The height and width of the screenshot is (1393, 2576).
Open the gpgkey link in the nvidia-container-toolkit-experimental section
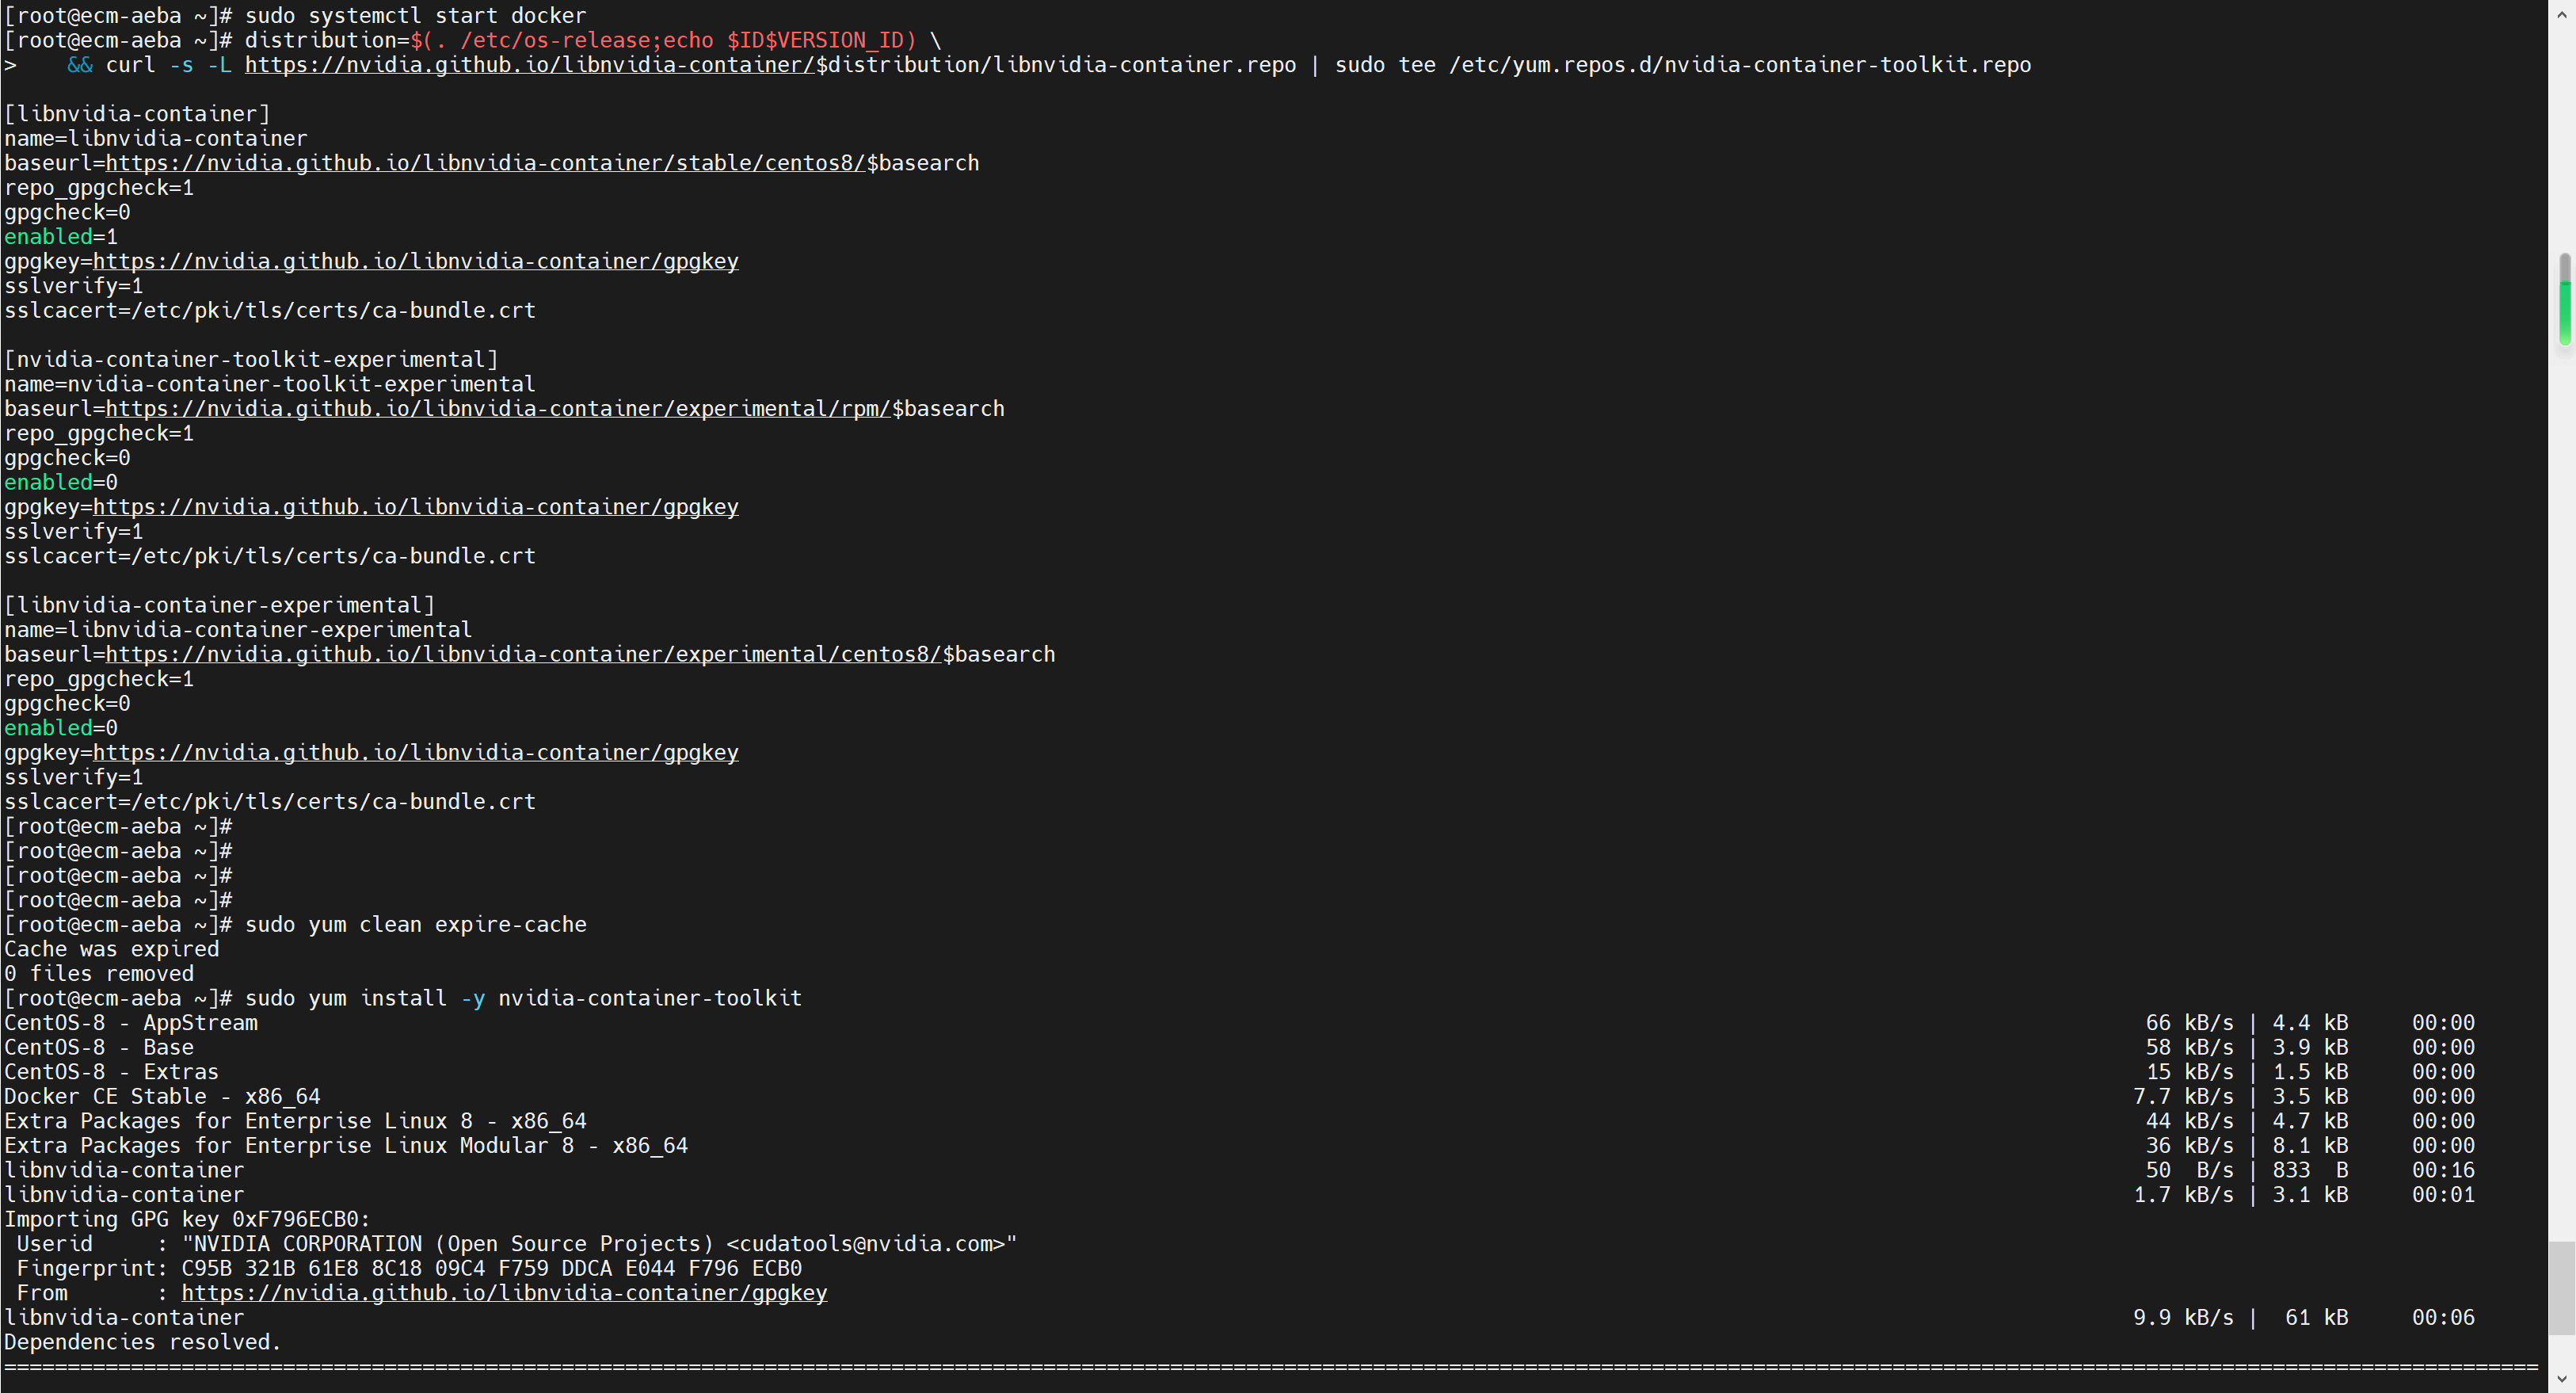tap(415, 507)
